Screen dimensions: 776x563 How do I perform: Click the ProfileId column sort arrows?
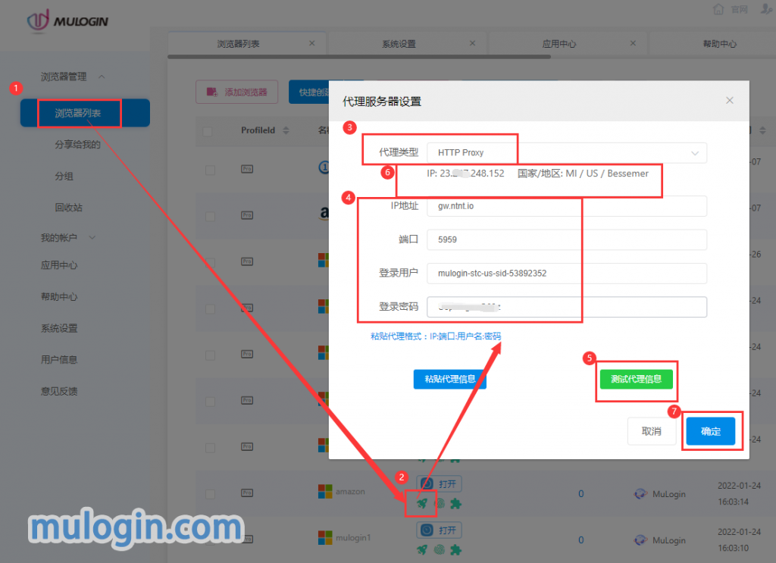(x=286, y=130)
